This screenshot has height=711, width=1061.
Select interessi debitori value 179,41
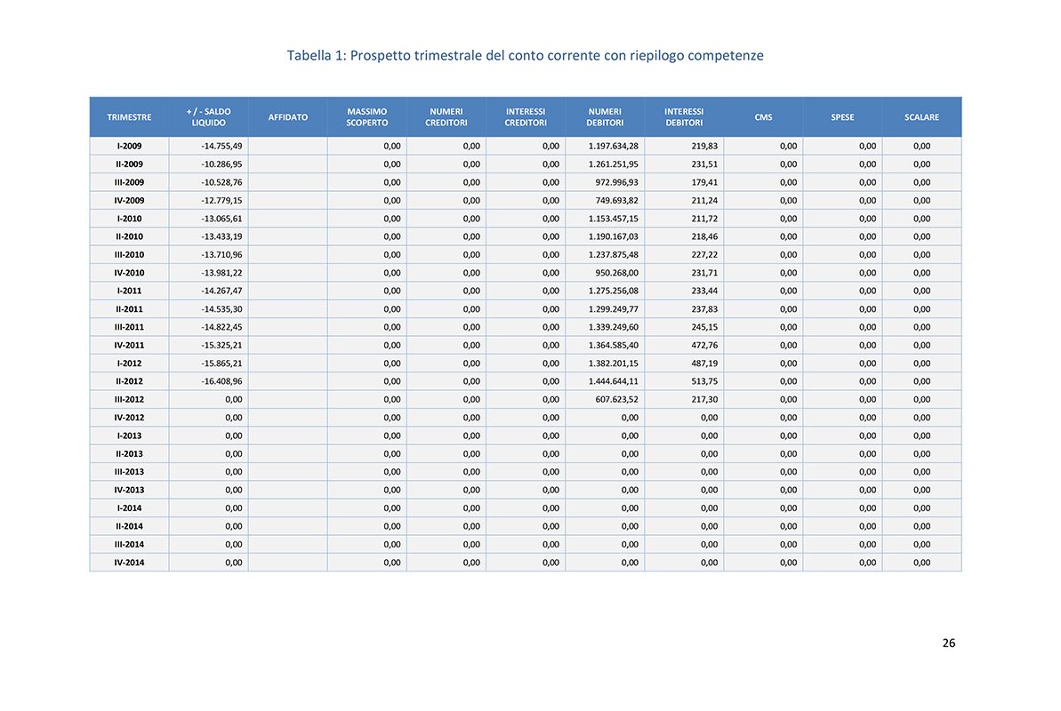click(x=704, y=183)
